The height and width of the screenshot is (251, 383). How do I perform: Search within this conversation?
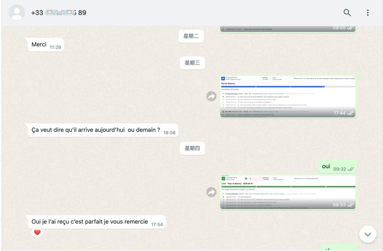click(x=347, y=13)
